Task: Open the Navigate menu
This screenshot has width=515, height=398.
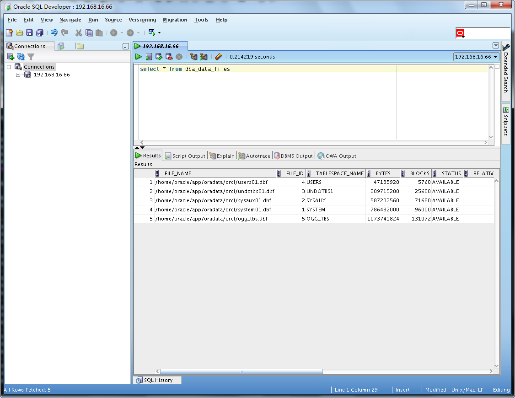Action: (70, 20)
